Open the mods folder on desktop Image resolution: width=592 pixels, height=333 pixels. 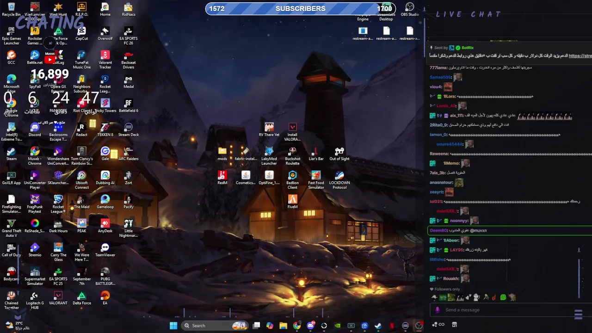click(x=222, y=154)
